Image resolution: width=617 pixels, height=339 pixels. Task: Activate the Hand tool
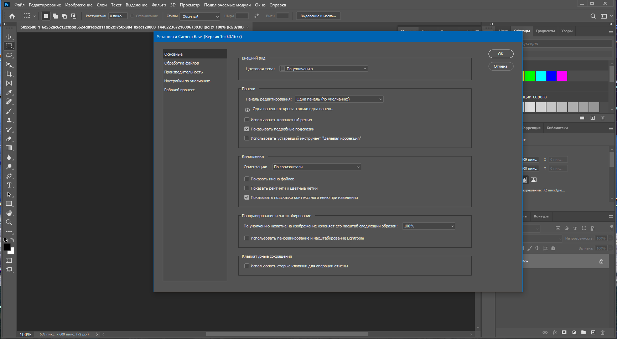click(x=9, y=213)
